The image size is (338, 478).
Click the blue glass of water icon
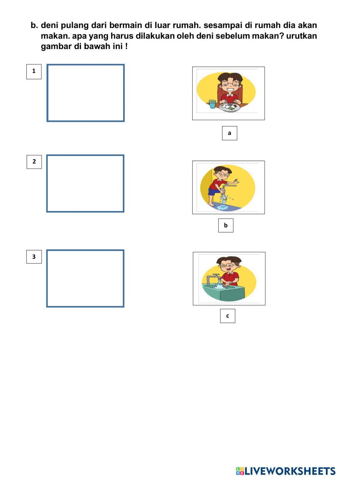212,104
